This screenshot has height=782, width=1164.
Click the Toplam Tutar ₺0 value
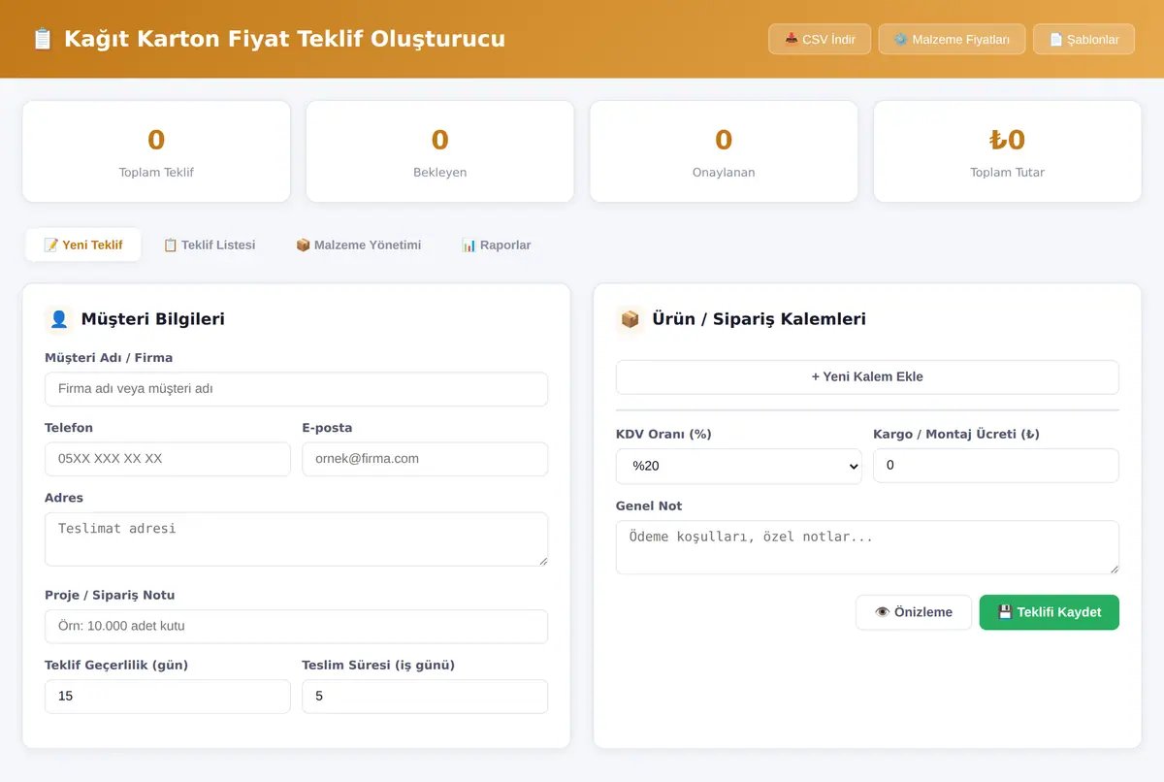pyautogui.click(x=1008, y=141)
